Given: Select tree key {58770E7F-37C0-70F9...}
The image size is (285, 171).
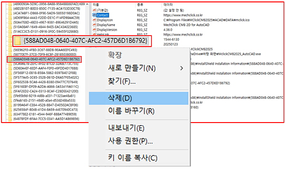Looking at the screenshot, I should [x=45, y=54].
